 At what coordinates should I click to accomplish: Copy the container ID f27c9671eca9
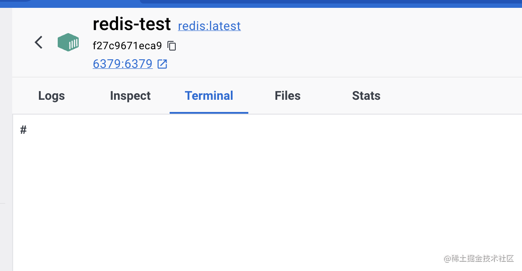[172, 46]
